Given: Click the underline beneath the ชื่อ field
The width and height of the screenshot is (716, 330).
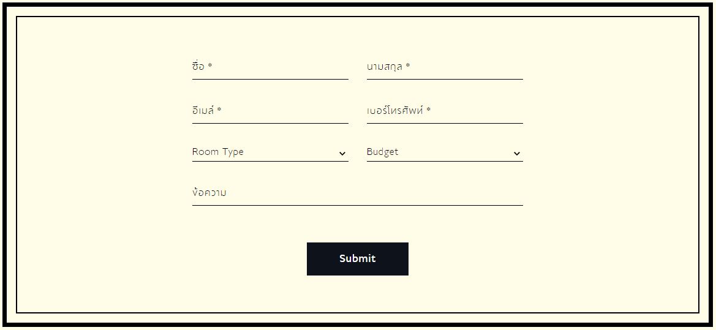Looking at the screenshot, I should click(x=270, y=79).
